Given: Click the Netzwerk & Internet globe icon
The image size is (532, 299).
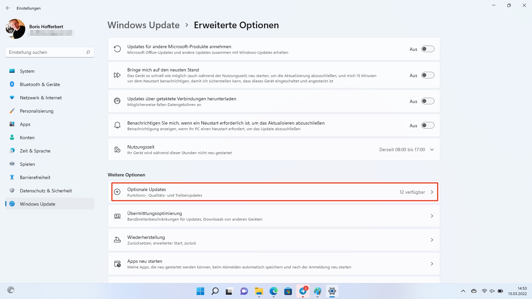Looking at the screenshot, I should 12,97.
